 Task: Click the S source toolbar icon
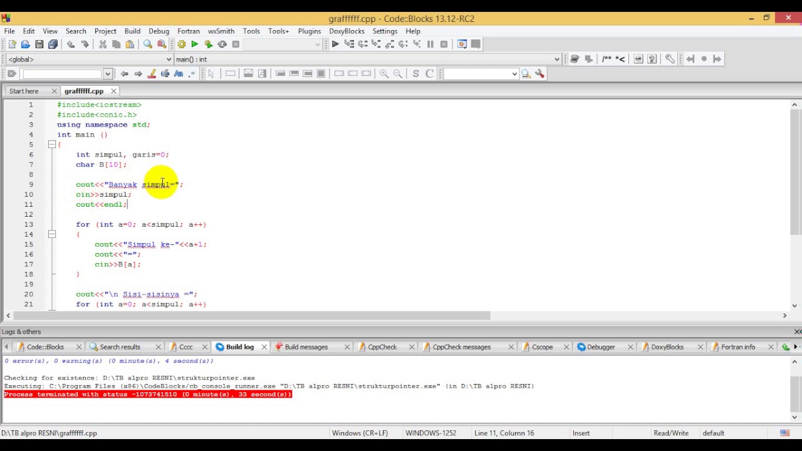[x=415, y=74]
